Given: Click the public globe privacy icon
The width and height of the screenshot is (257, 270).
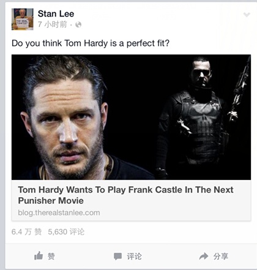Looking at the screenshot, I should click(x=78, y=24).
